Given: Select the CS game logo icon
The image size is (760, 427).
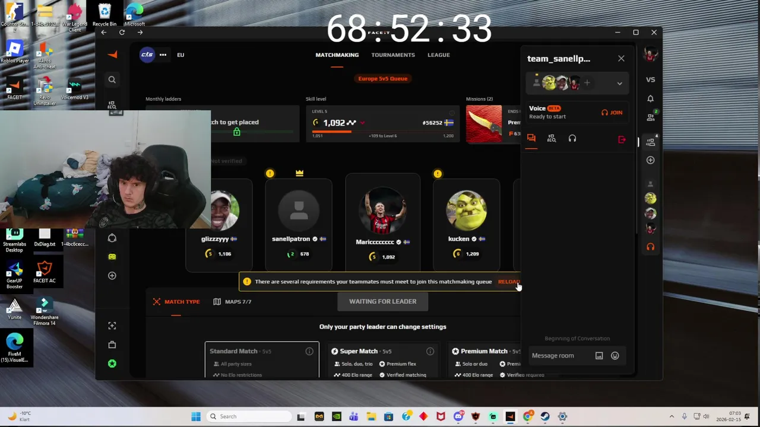Looking at the screenshot, I should click(x=147, y=55).
